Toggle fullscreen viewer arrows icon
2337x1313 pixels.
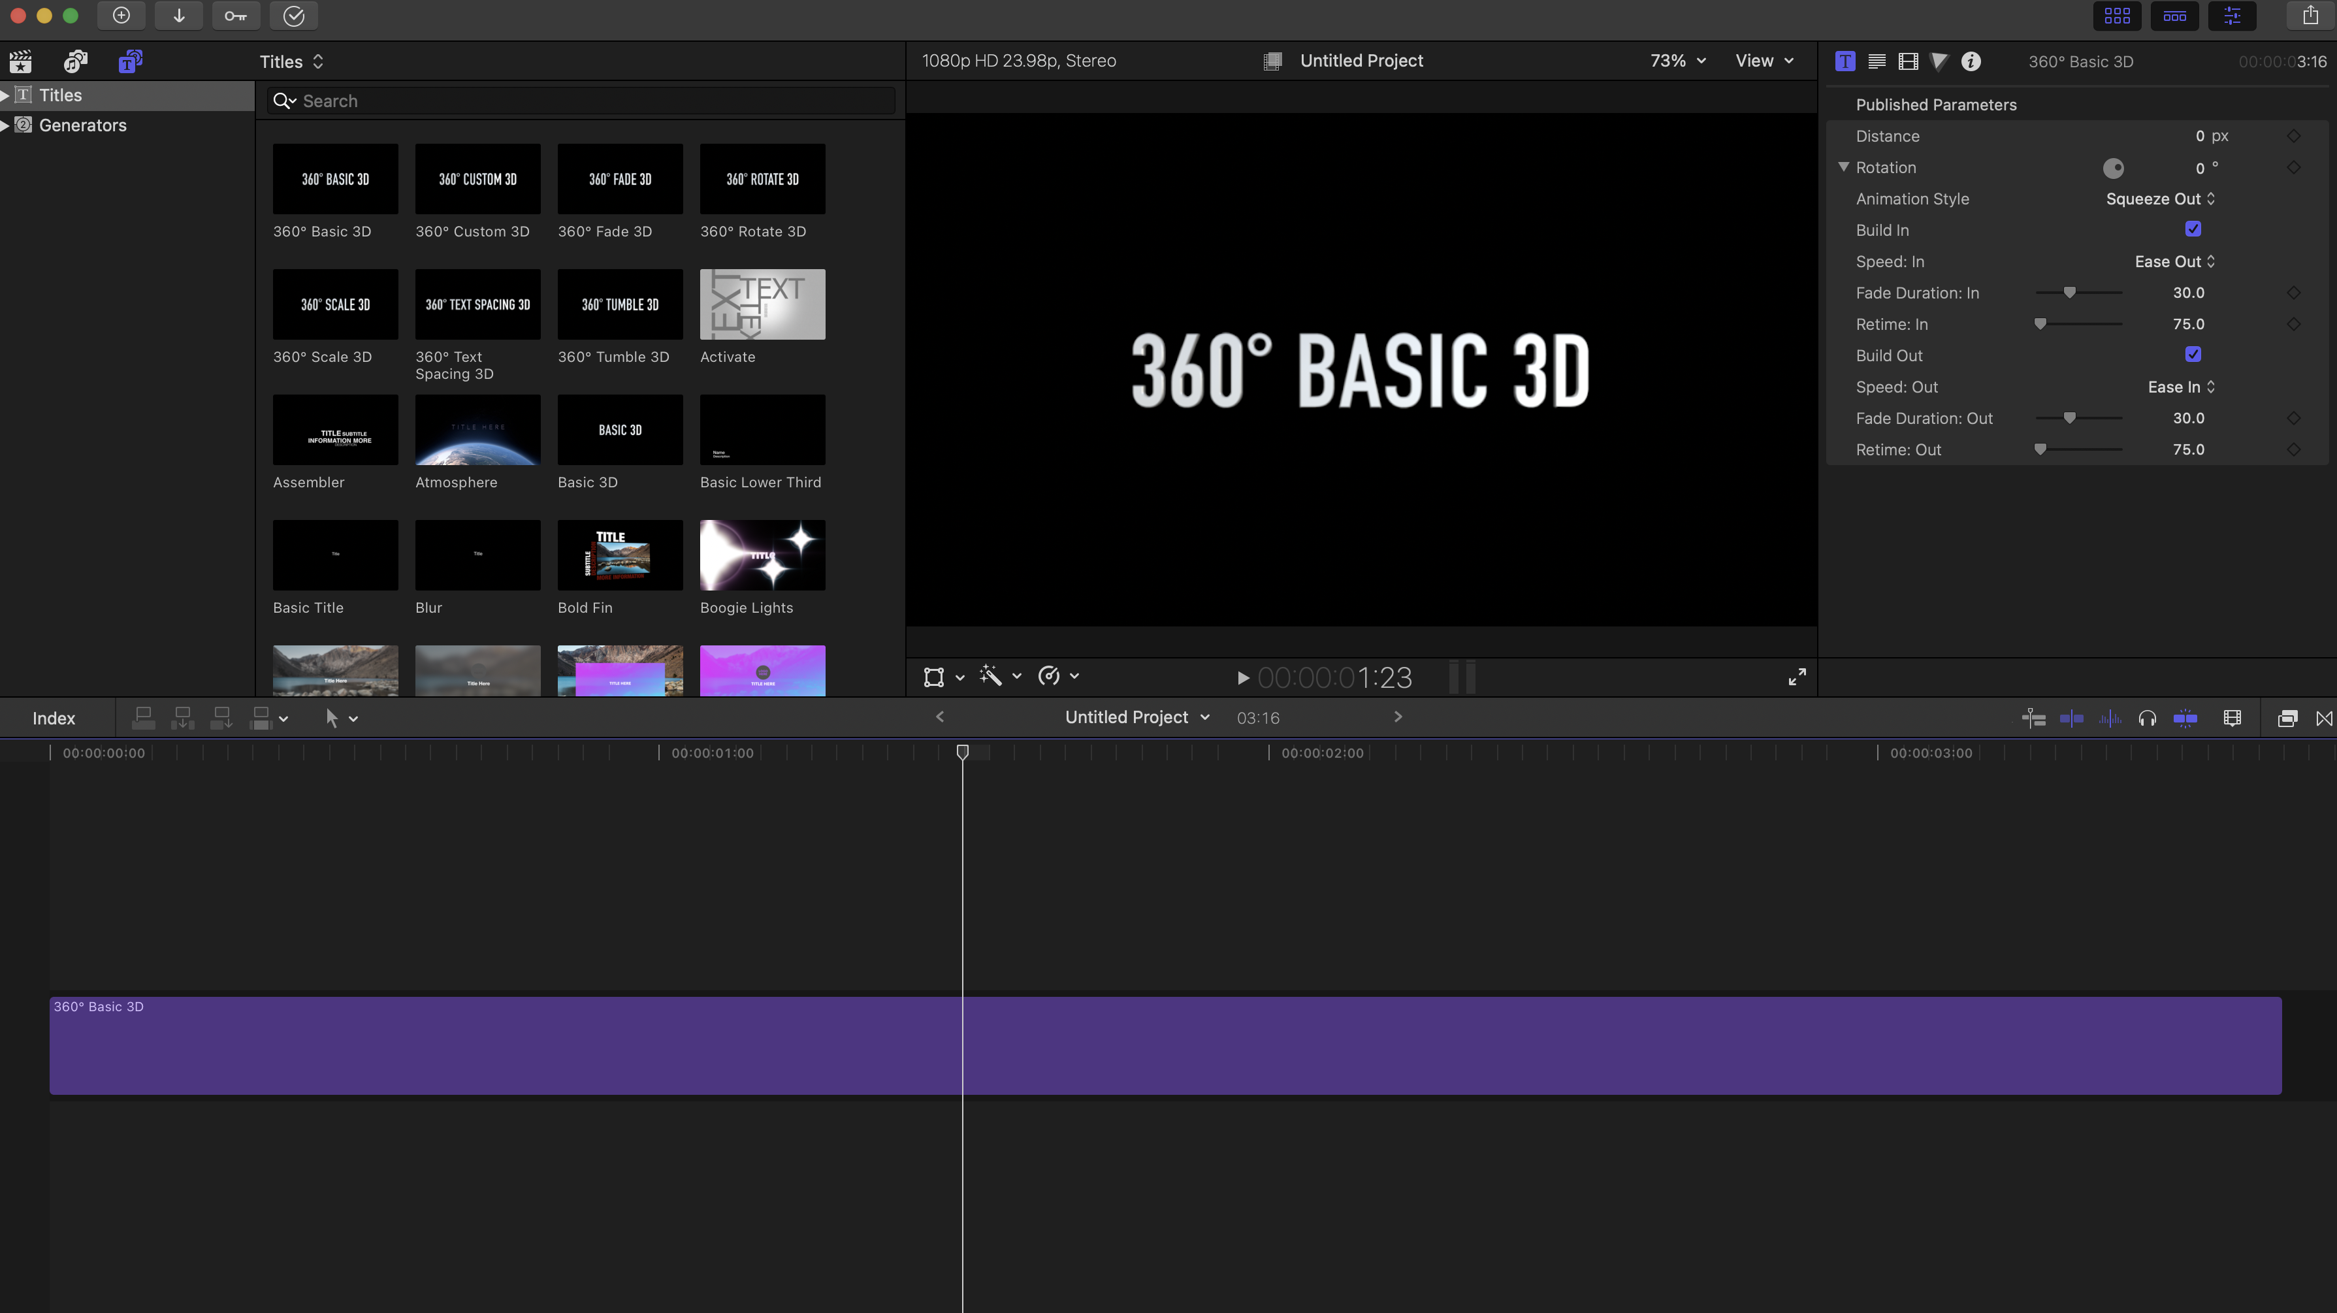[x=1796, y=677]
